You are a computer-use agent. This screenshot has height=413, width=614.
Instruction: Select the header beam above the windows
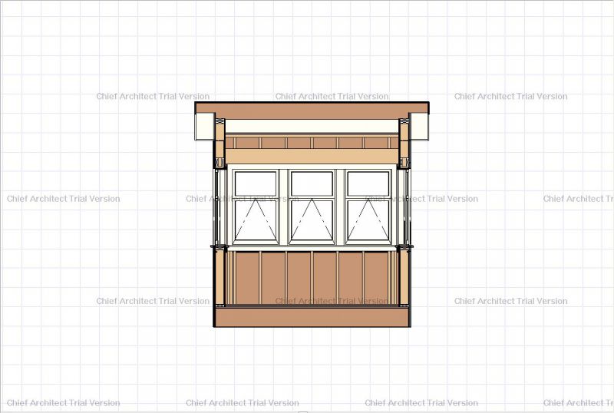(312, 157)
